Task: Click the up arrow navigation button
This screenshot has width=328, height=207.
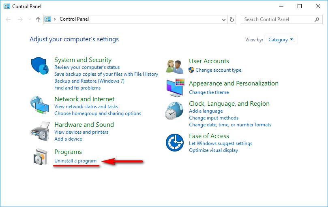Action: coord(38,19)
